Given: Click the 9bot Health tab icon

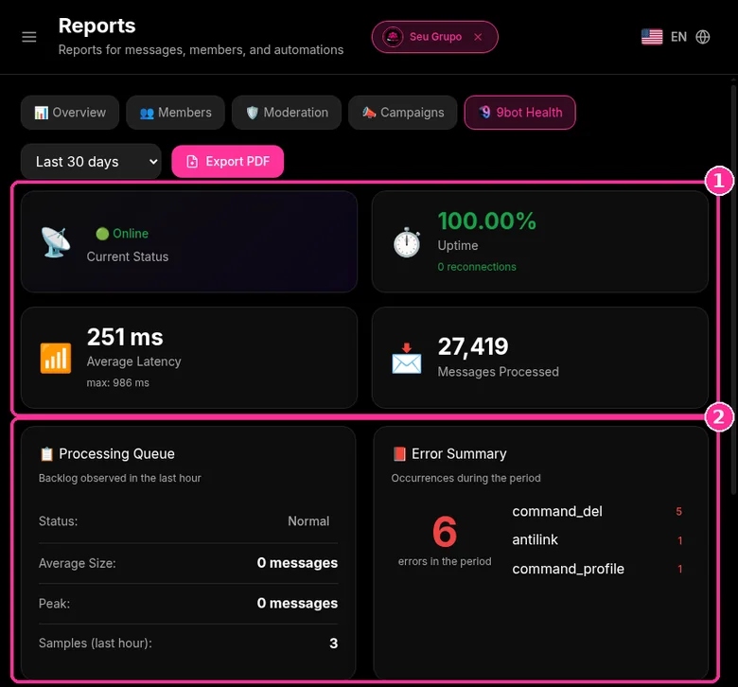Looking at the screenshot, I should 484,112.
